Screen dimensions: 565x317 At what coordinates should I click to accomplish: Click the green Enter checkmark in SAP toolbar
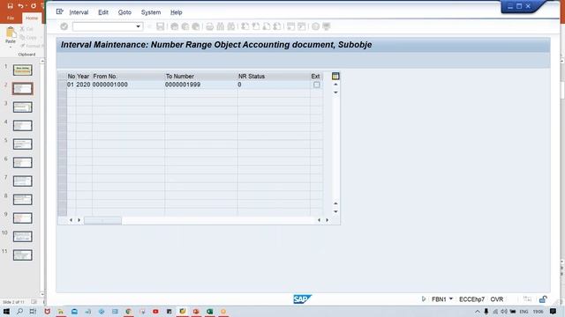click(64, 26)
